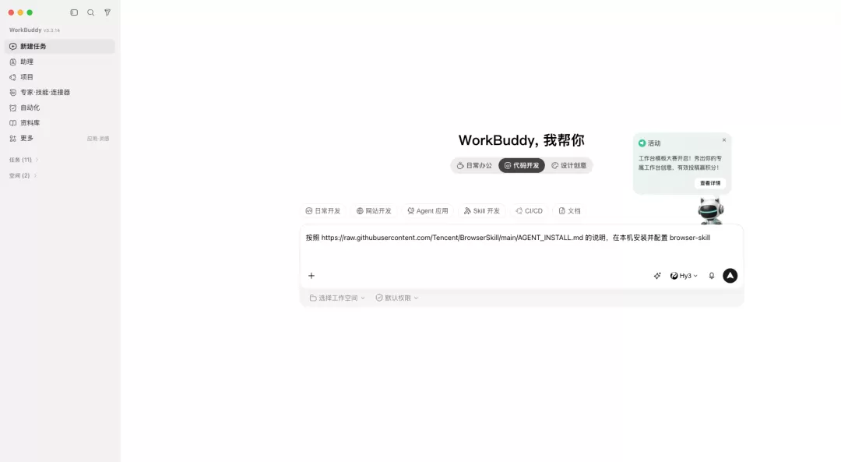The image size is (841, 462).
Task: Choose the 文档 preset chip
Action: (569, 211)
